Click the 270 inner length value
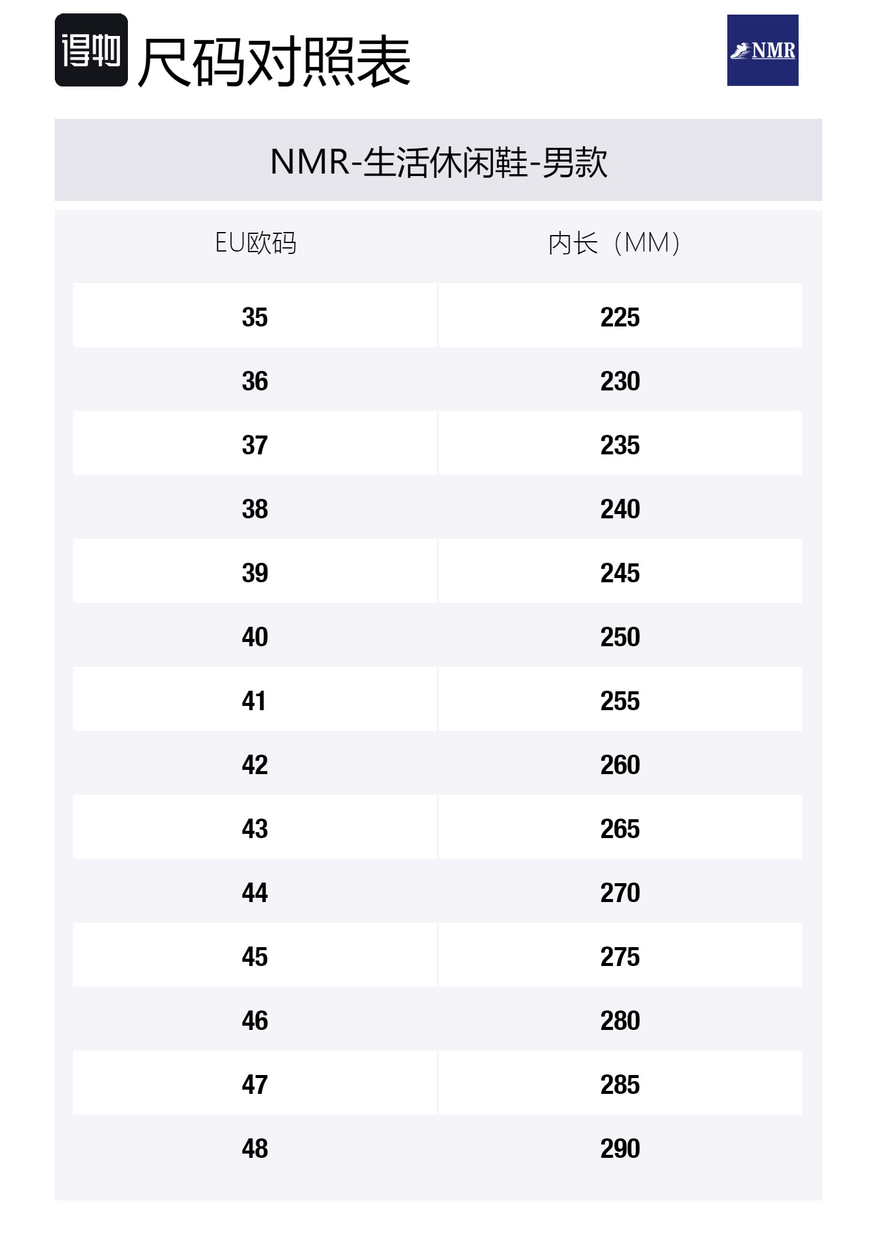 click(620, 892)
